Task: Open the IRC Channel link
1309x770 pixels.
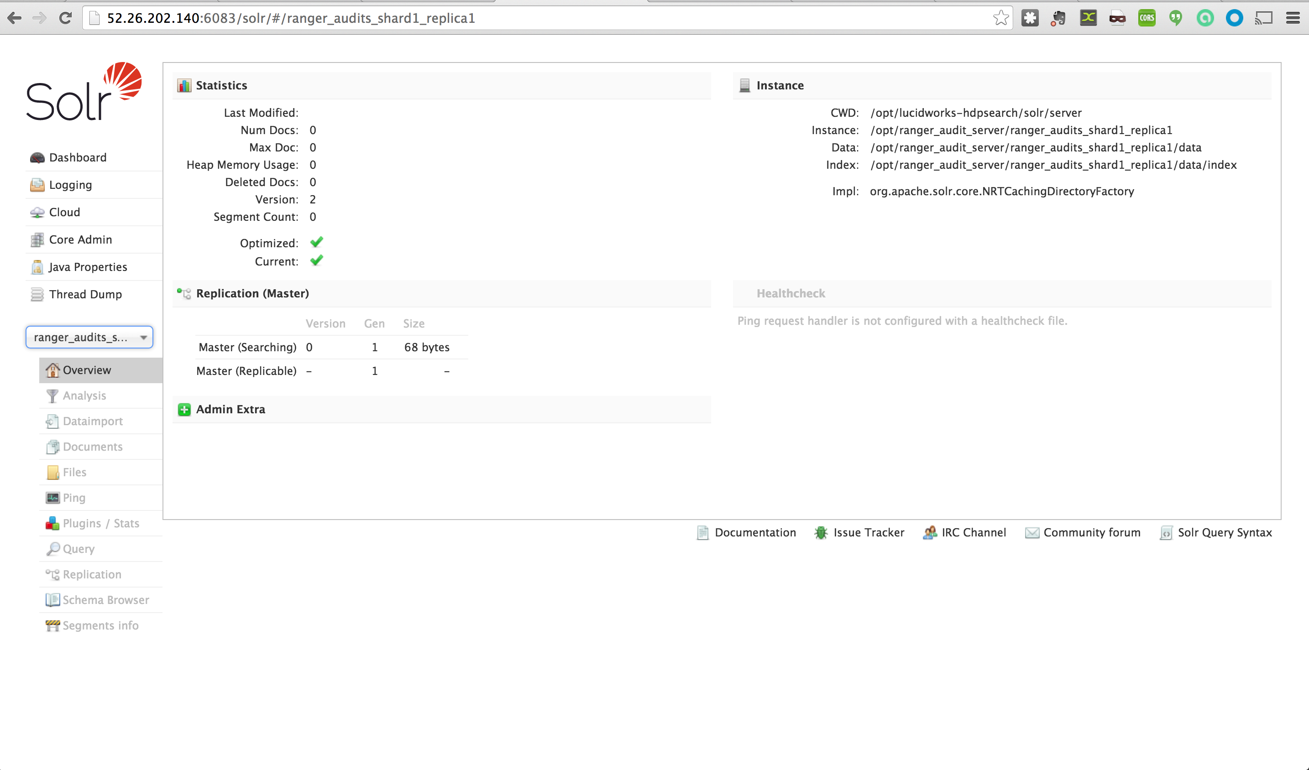Action: (x=974, y=533)
